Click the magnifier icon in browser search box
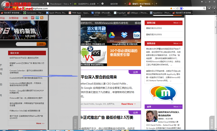The image size is (217, 131). click(x=204, y=8)
